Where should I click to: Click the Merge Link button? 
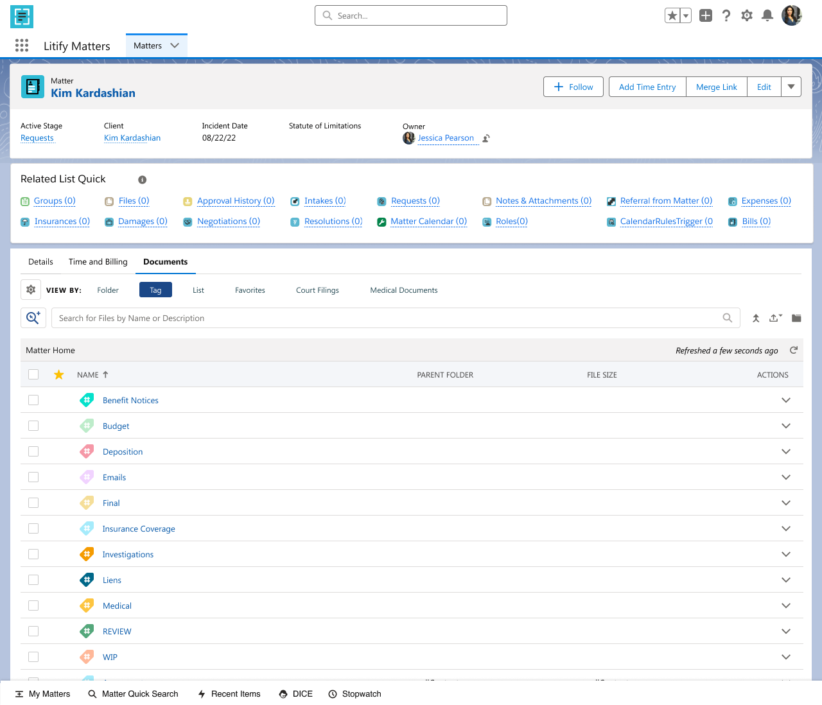tap(717, 87)
